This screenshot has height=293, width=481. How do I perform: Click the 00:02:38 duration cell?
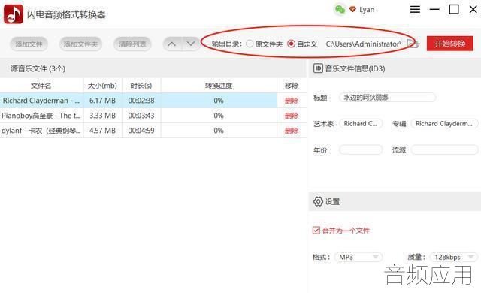click(141, 101)
